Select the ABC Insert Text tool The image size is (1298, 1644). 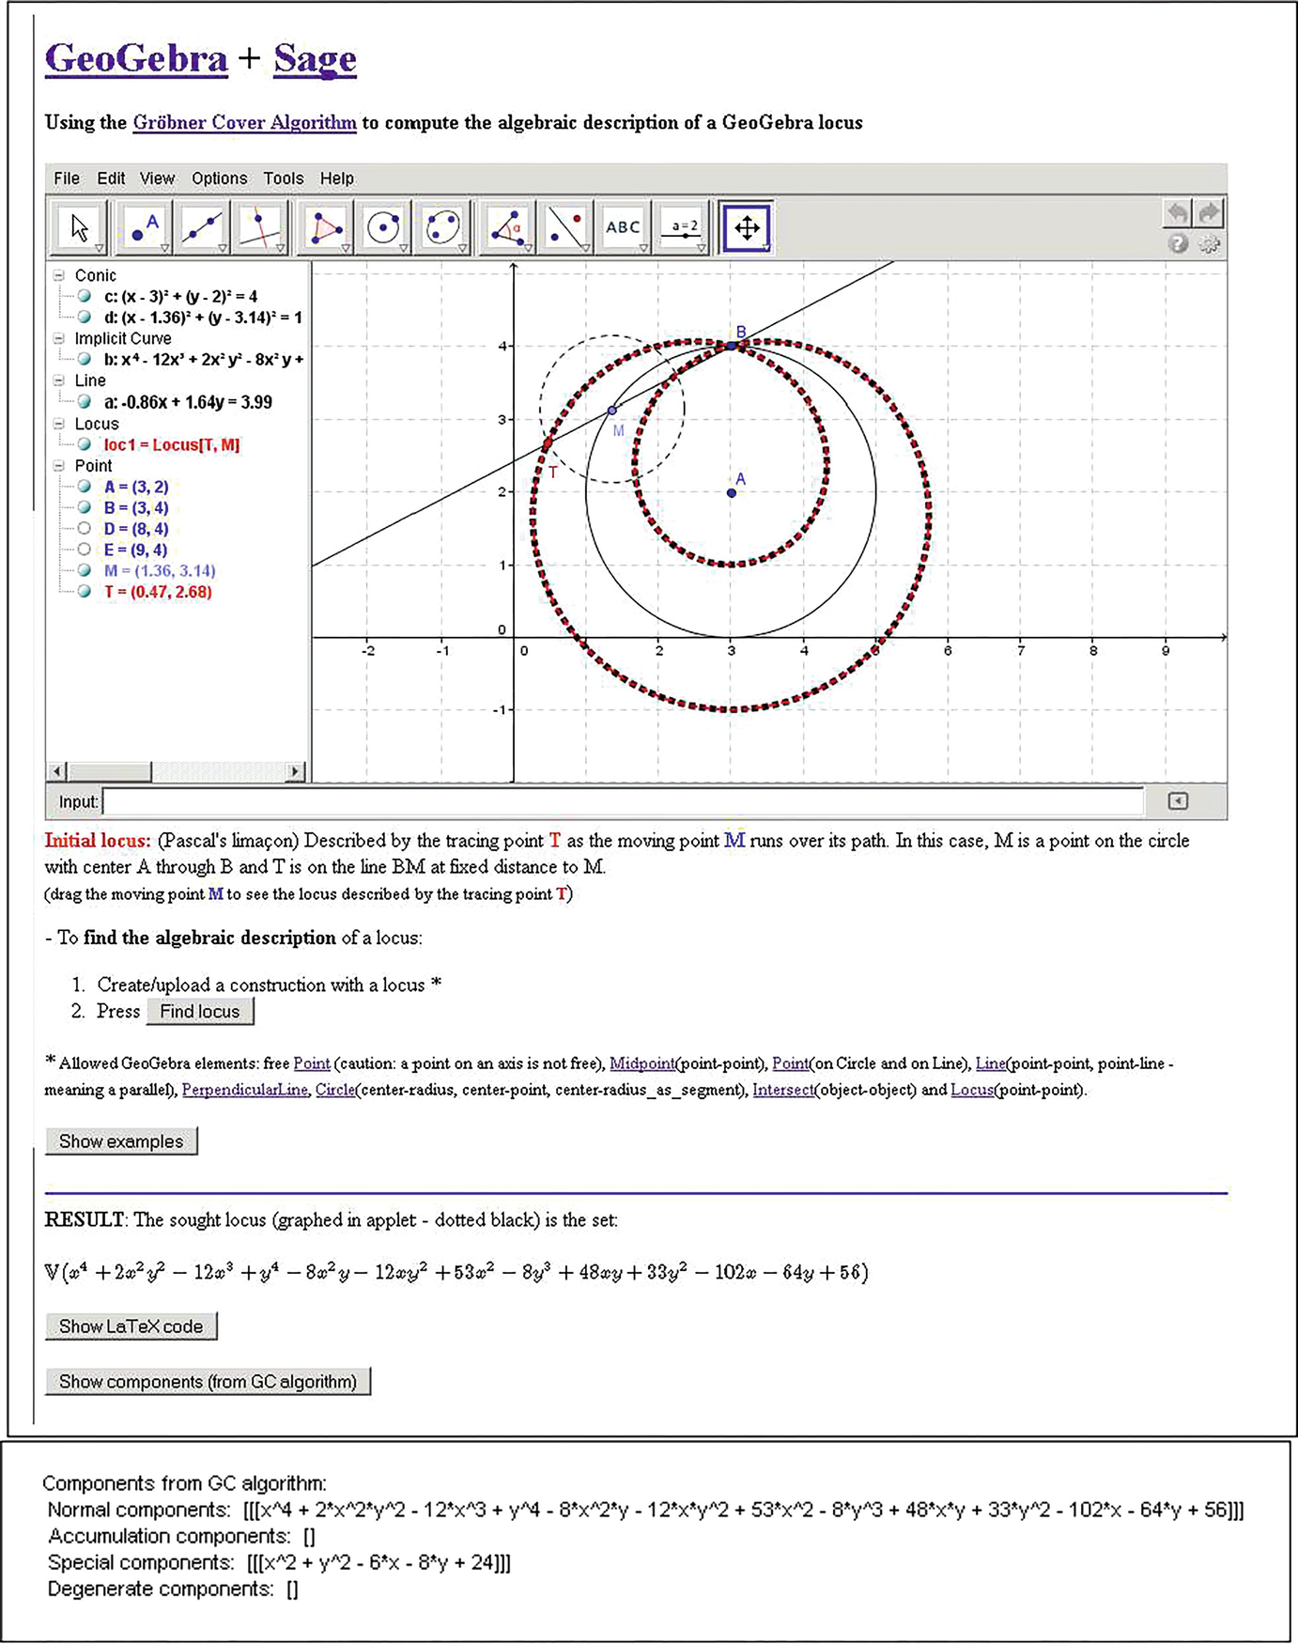[624, 227]
